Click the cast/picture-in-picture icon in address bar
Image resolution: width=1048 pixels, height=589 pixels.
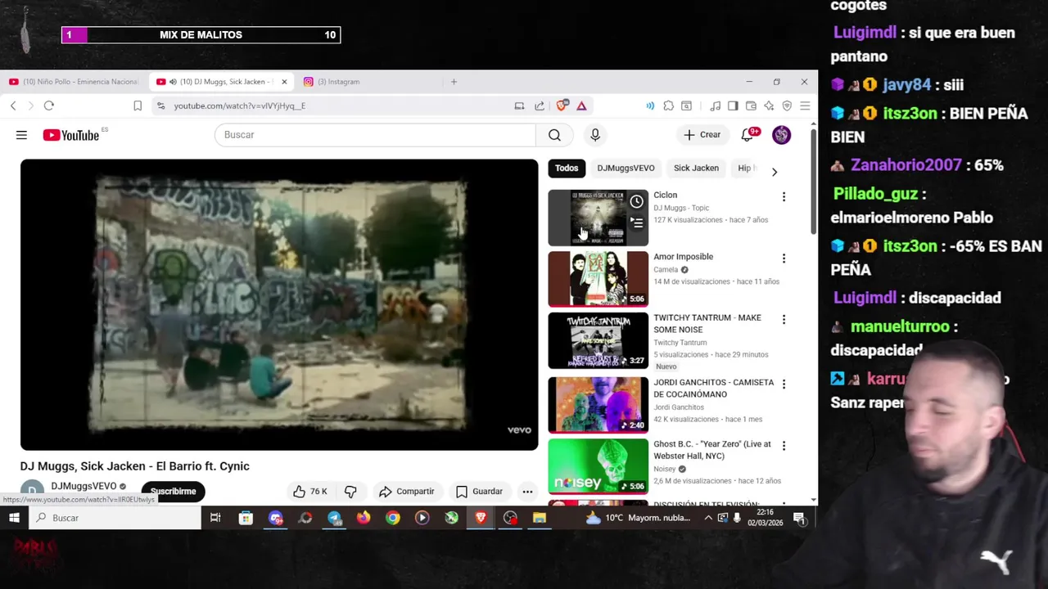[x=519, y=106]
